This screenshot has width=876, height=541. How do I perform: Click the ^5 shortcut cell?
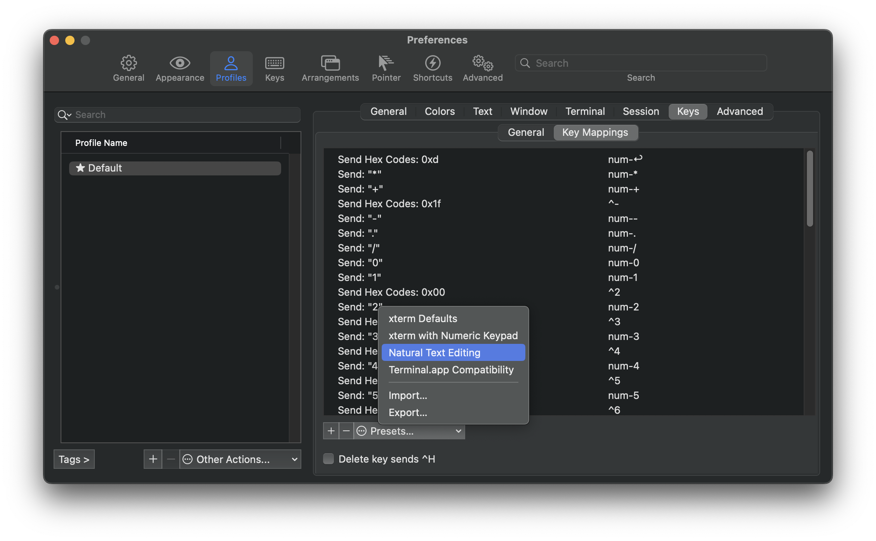(x=614, y=381)
